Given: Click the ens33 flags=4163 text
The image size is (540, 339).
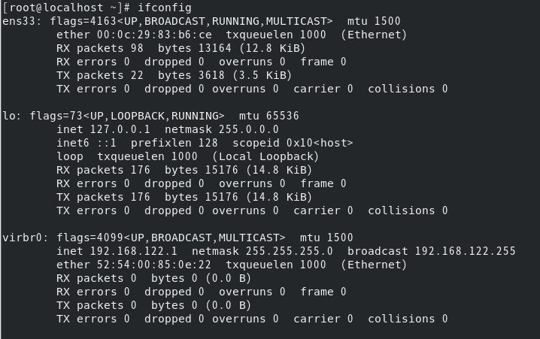Looking at the screenshot, I should (83, 21).
